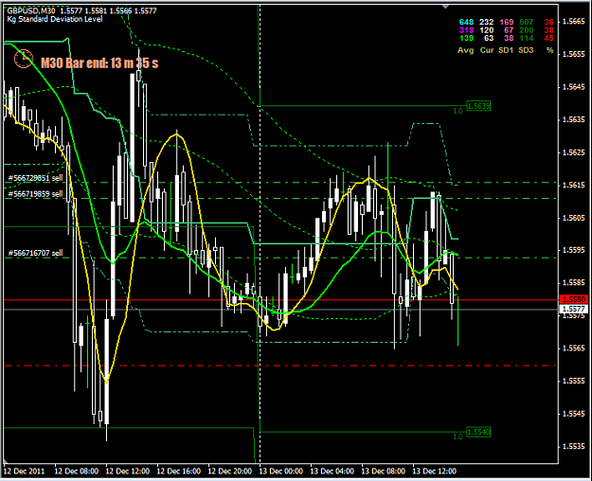The image size is (592, 481).
Task: Click 1.5655 on the price axis
Action: coord(574,54)
